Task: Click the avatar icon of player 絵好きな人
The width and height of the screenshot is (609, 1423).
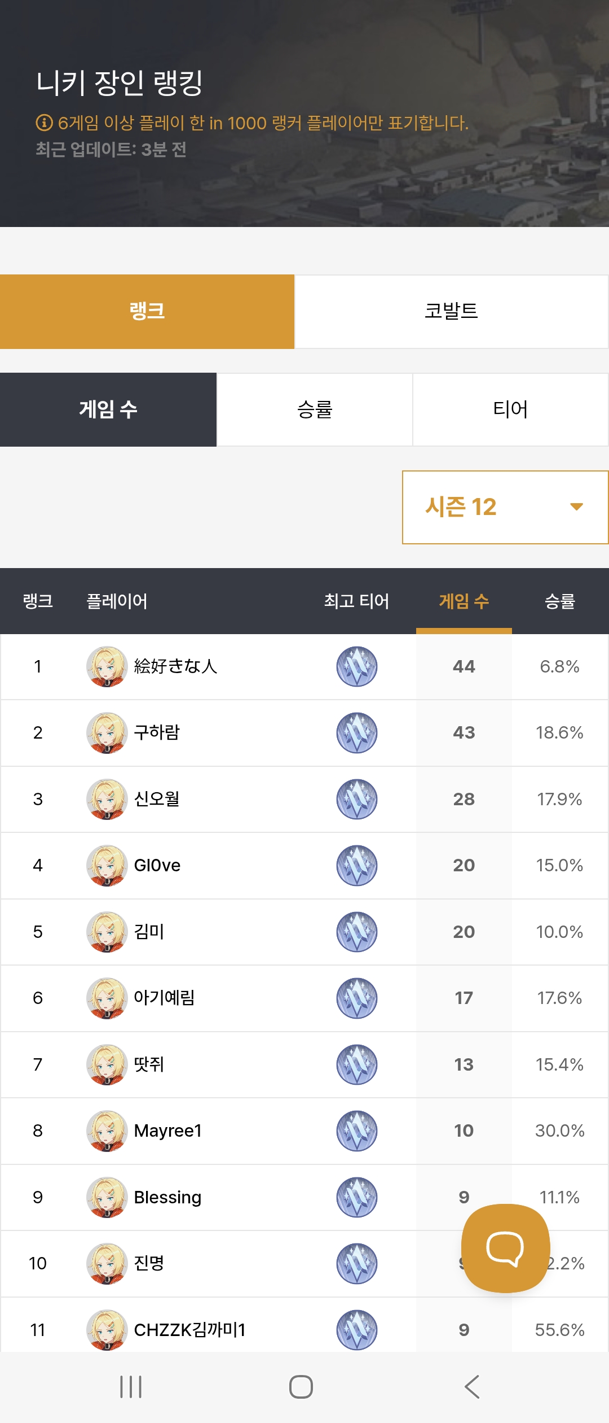Action: coord(107,666)
